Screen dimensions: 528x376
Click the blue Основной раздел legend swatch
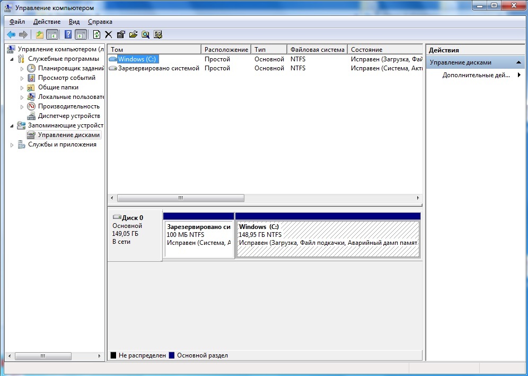[x=171, y=355]
